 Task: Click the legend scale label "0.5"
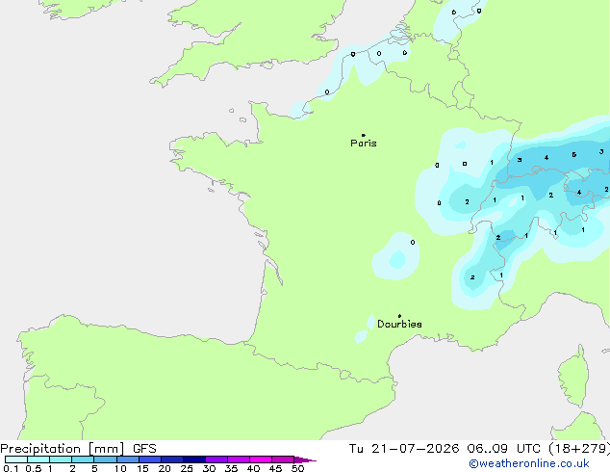coord(34,468)
